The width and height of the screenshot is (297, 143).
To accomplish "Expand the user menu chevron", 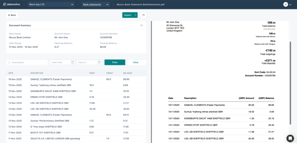I will pyautogui.click(x=290, y=4).
